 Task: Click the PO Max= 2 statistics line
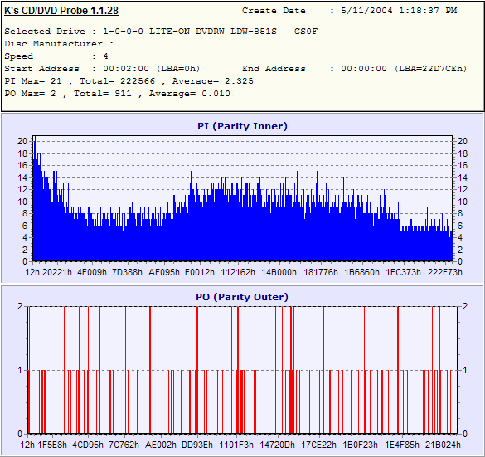point(117,94)
